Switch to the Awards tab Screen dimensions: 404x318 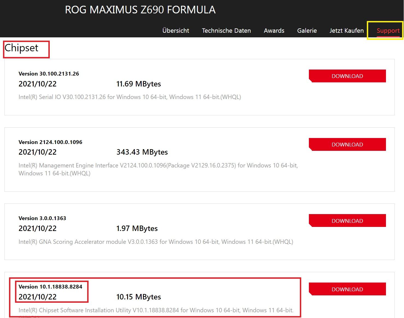(274, 31)
